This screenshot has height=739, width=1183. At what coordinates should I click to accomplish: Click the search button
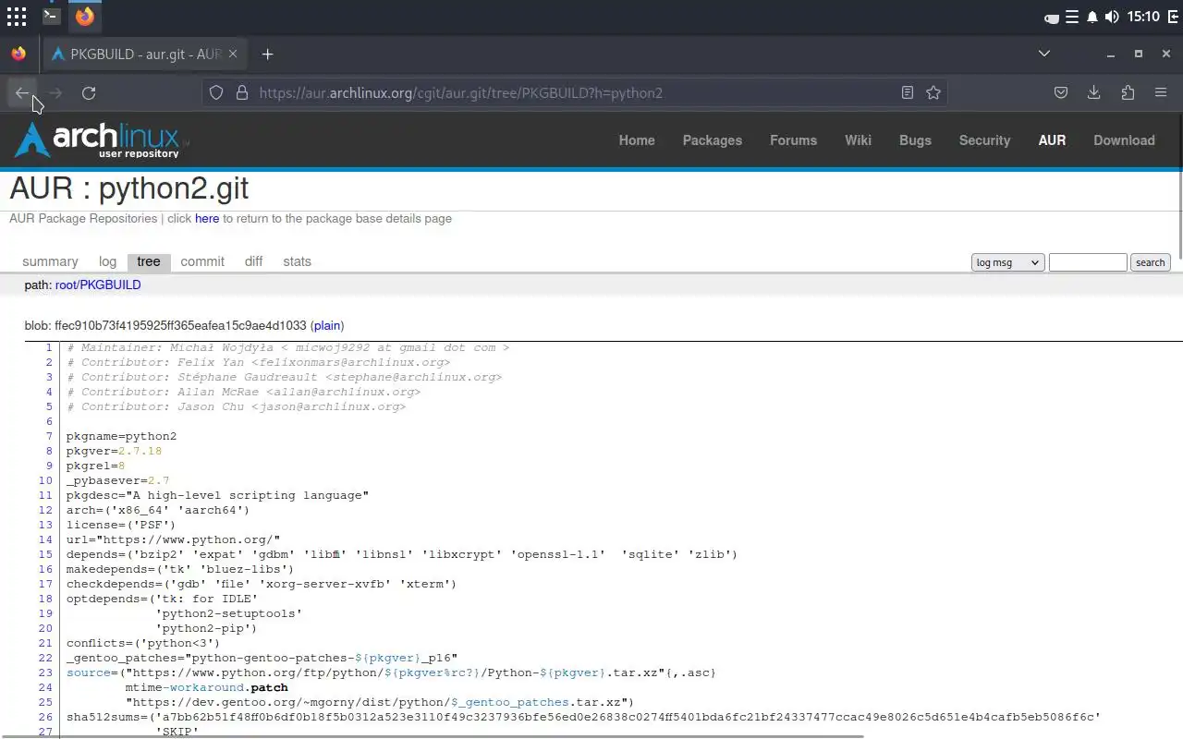tap(1151, 262)
